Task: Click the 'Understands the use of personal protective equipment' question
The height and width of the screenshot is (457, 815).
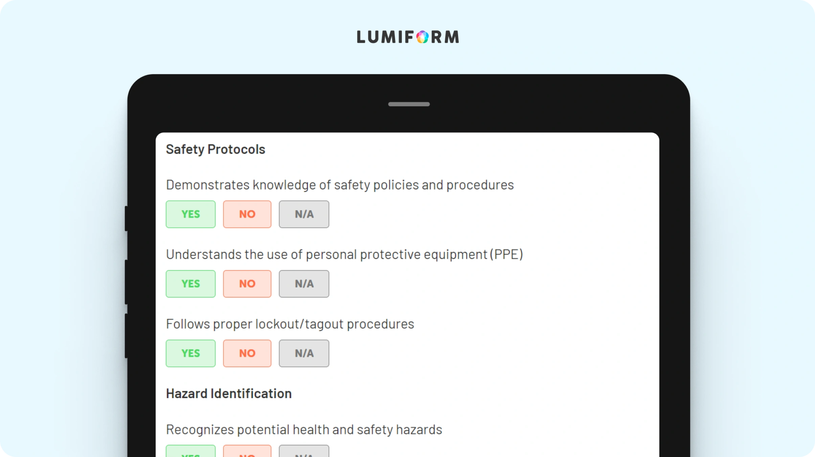Action: (x=345, y=255)
